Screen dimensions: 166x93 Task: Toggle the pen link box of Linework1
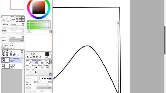(x=3, y=61)
